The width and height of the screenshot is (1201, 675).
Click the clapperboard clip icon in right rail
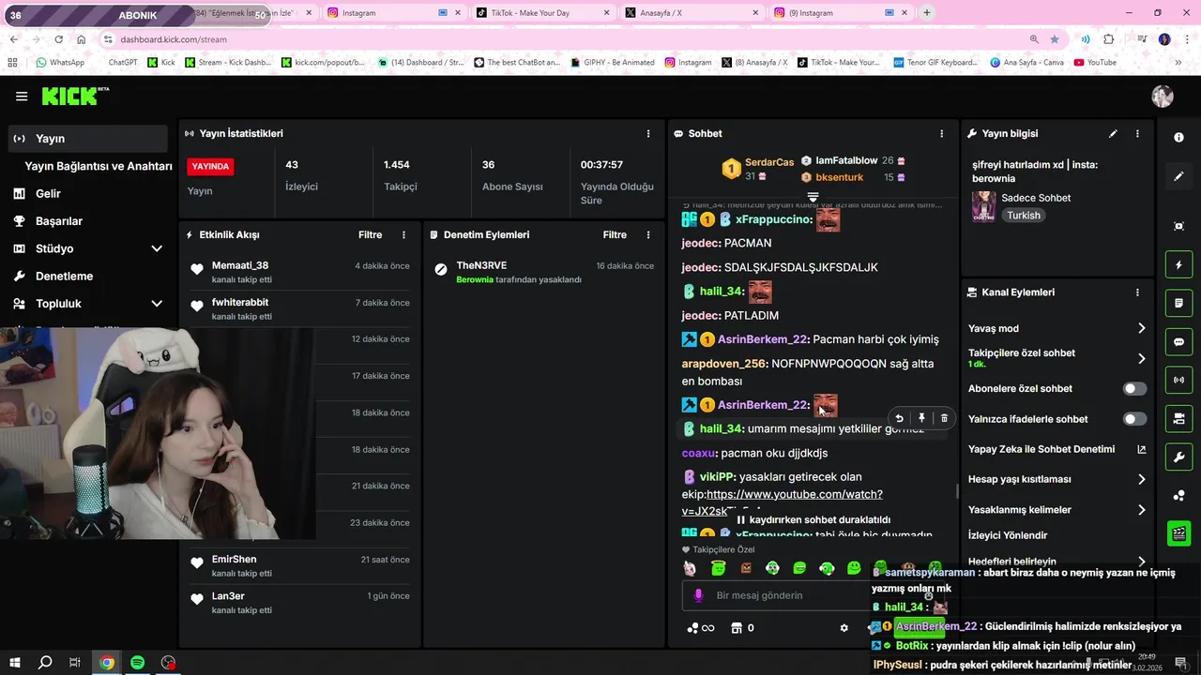click(1178, 533)
